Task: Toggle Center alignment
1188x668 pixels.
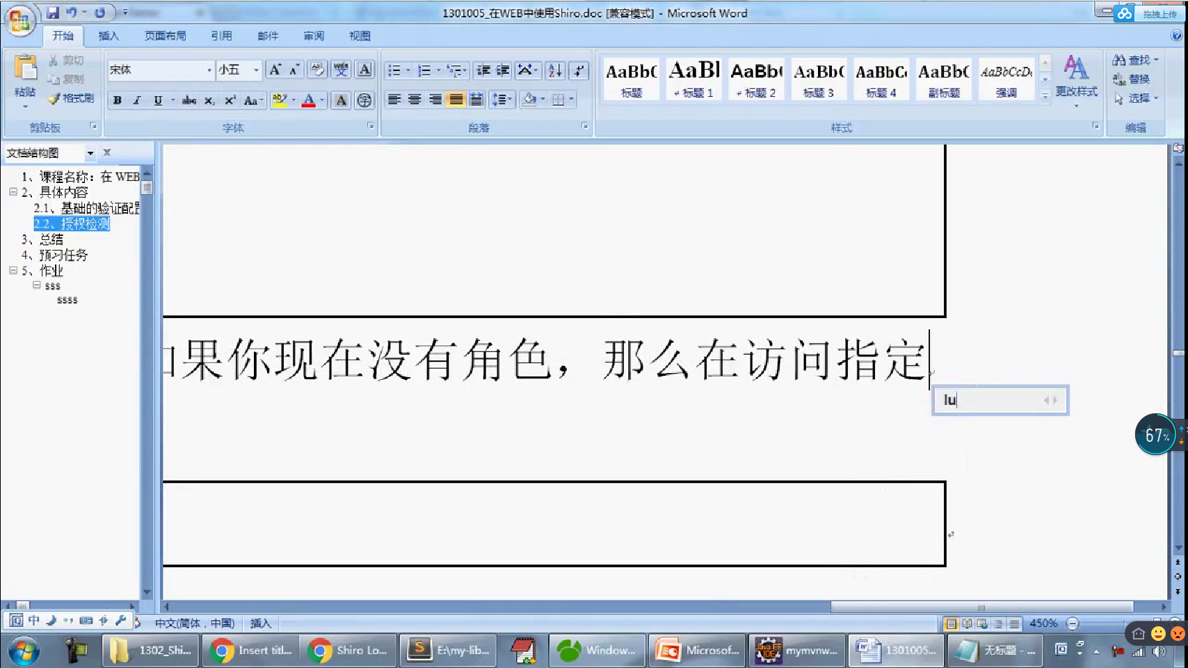Action: 415,100
